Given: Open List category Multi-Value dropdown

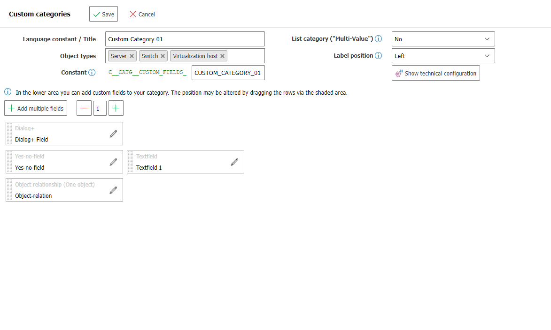Looking at the screenshot, I should [443, 39].
